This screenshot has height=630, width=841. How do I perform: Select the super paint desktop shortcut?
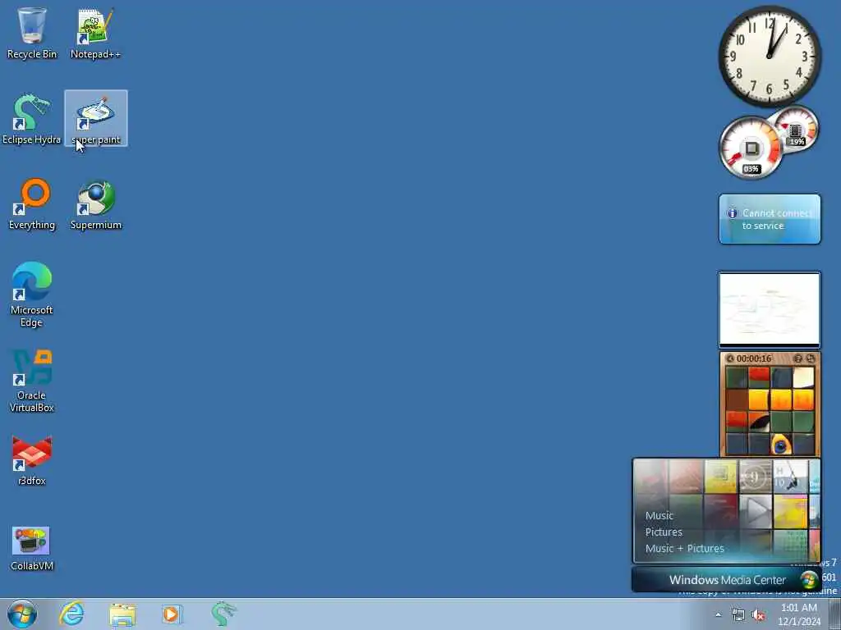(96, 118)
